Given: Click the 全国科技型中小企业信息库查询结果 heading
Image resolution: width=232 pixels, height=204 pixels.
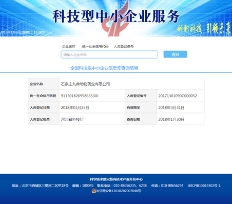Looking at the screenshot, I should (104, 68).
